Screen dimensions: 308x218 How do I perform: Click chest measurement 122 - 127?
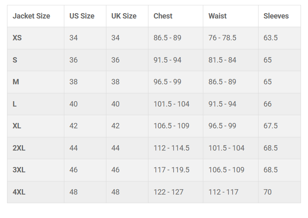pyautogui.click(x=169, y=192)
